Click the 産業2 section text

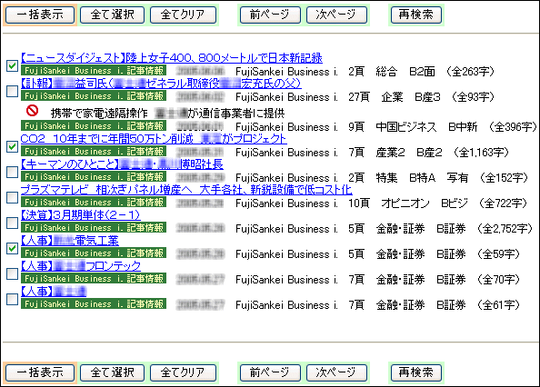[x=390, y=153]
